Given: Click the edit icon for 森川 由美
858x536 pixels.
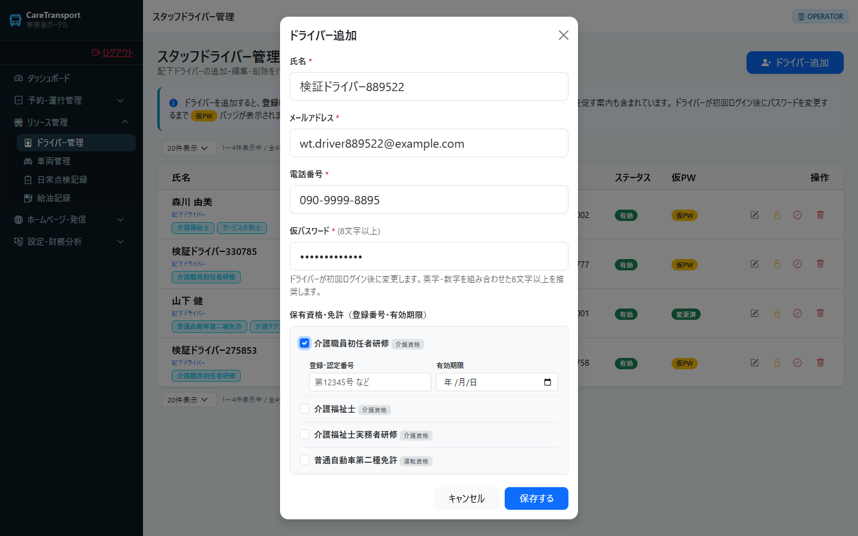Looking at the screenshot, I should [754, 215].
